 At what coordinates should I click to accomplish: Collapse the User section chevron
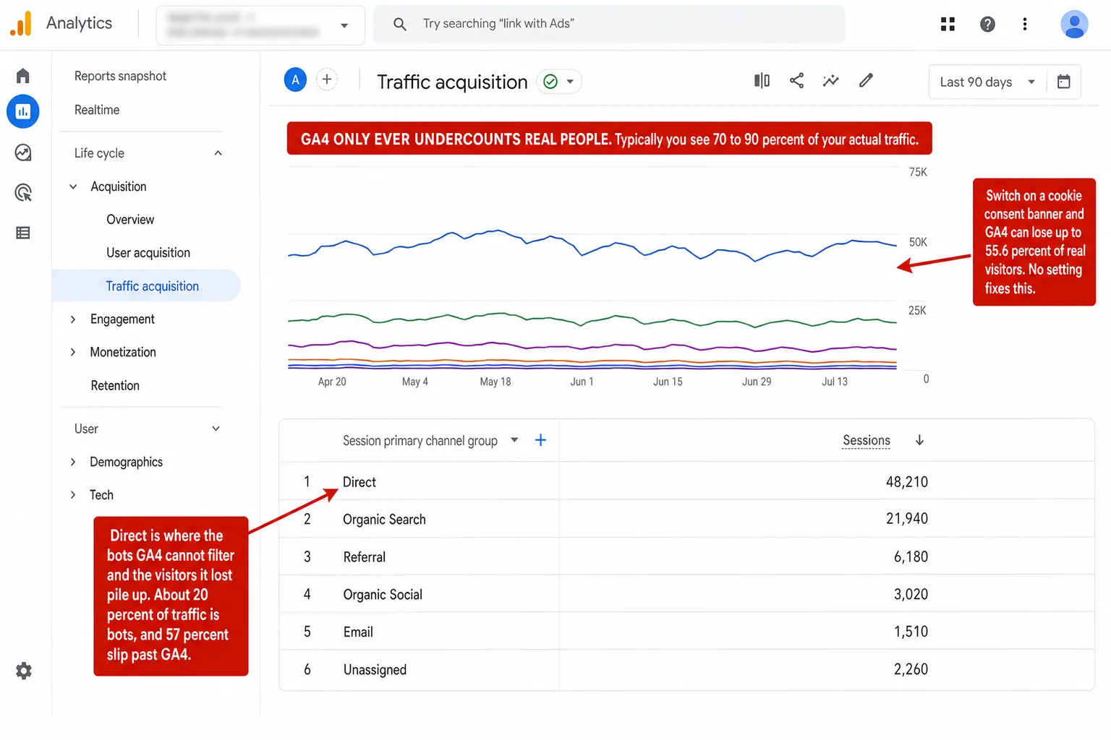(216, 429)
